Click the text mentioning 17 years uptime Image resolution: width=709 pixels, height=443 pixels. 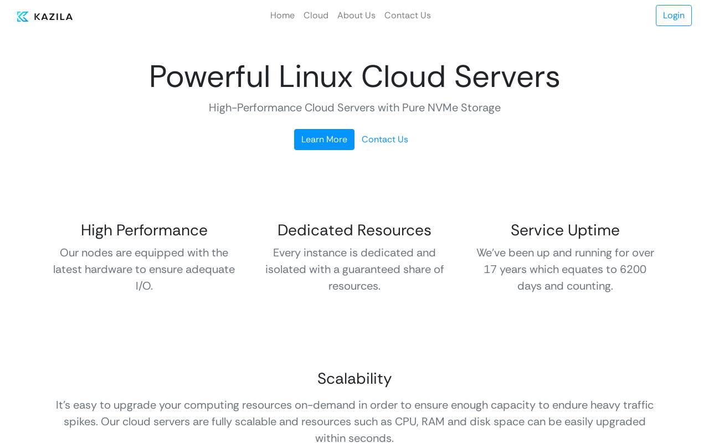(565, 269)
